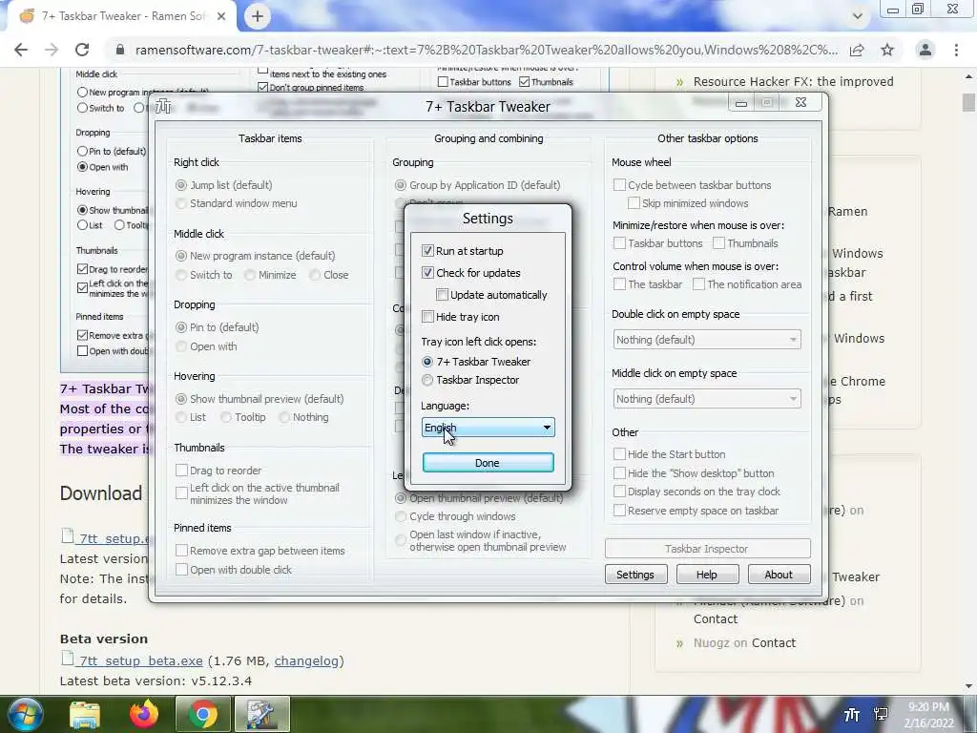The height and width of the screenshot is (733, 977).
Task: Click the Settings button
Action: [635, 574]
